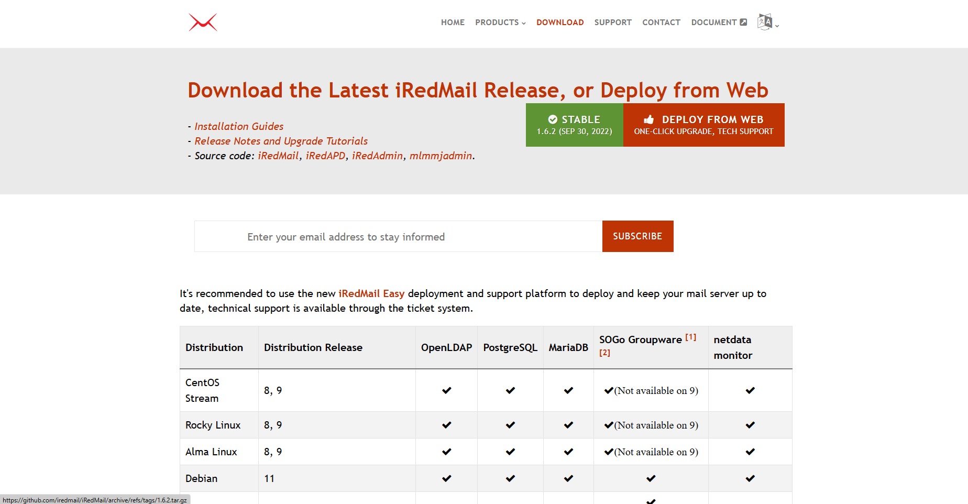Expand the PRODUCTS dropdown menu
The image size is (968, 504).
tap(500, 23)
